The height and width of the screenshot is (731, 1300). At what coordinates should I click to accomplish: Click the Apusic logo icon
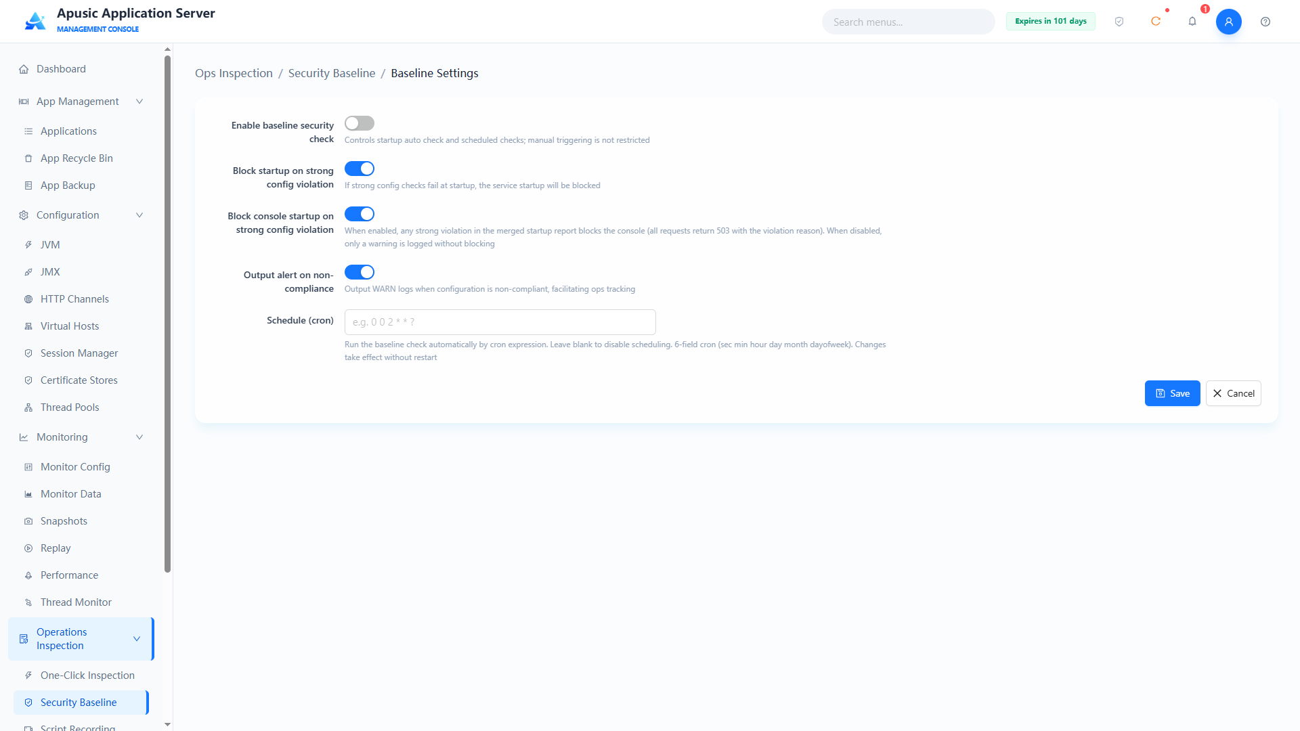point(35,21)
